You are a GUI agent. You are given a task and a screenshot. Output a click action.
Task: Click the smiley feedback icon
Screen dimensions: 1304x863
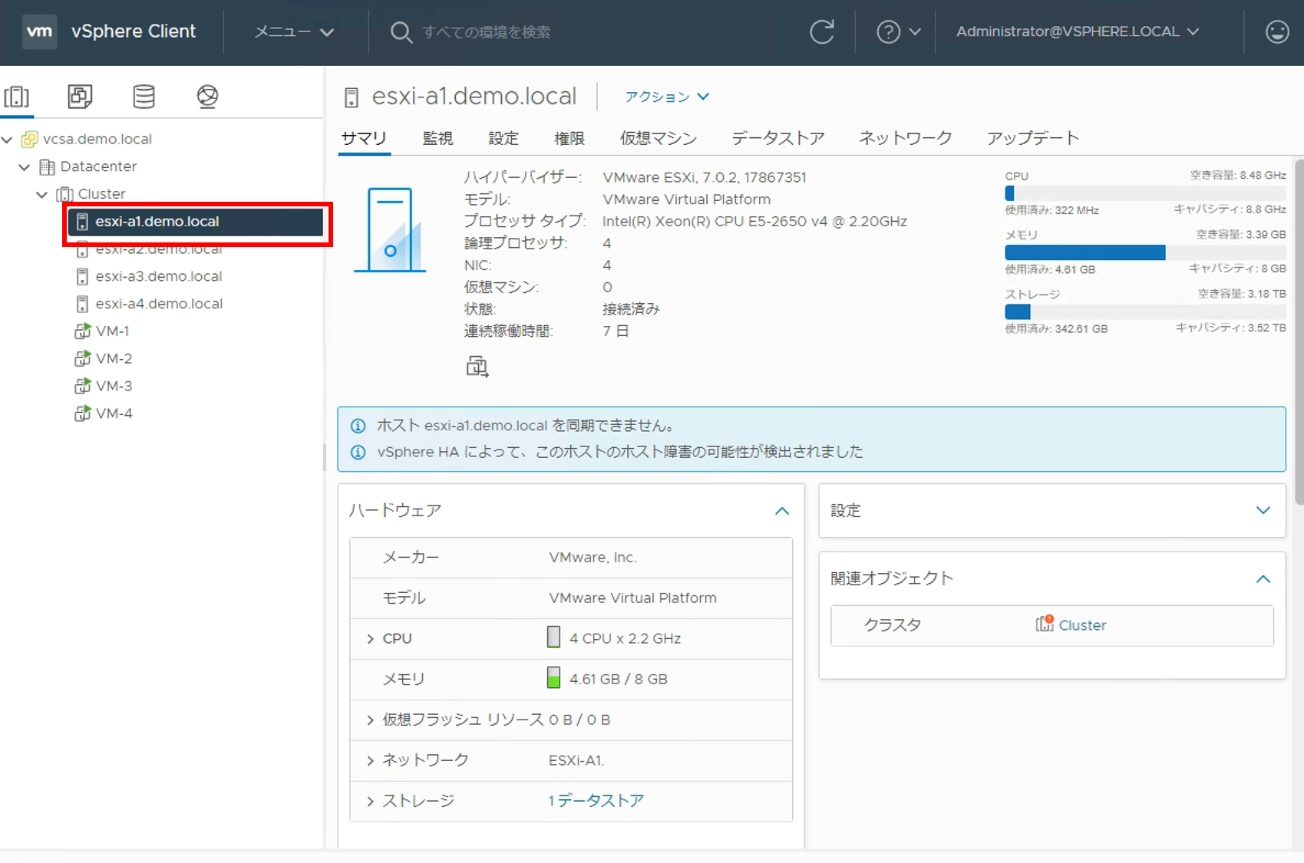coord(1277,31)
